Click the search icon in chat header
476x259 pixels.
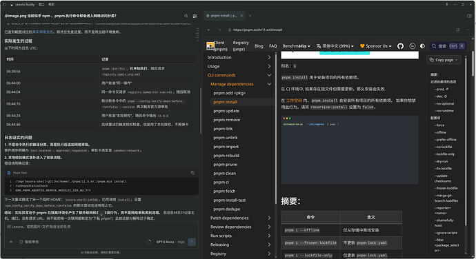tap(186, 16)
